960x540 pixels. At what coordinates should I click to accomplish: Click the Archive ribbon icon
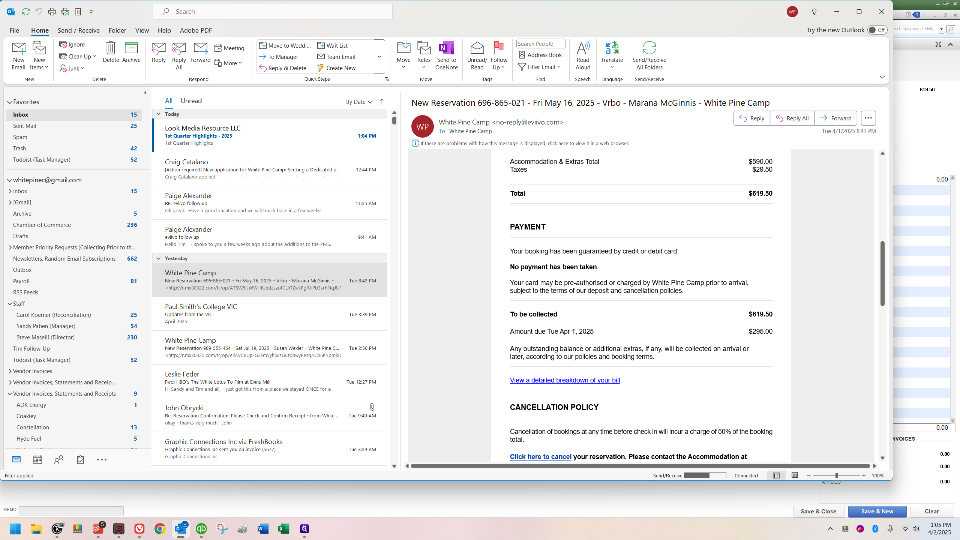tap(131, 48)
